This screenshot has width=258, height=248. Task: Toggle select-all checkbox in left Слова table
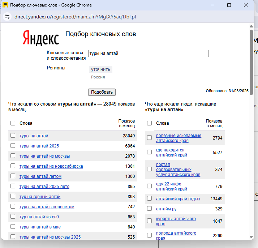[13, 123]
